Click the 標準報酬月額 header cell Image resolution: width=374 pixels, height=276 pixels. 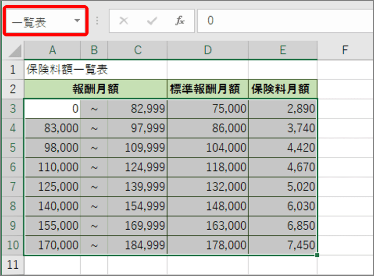click(x=208, y=89)
